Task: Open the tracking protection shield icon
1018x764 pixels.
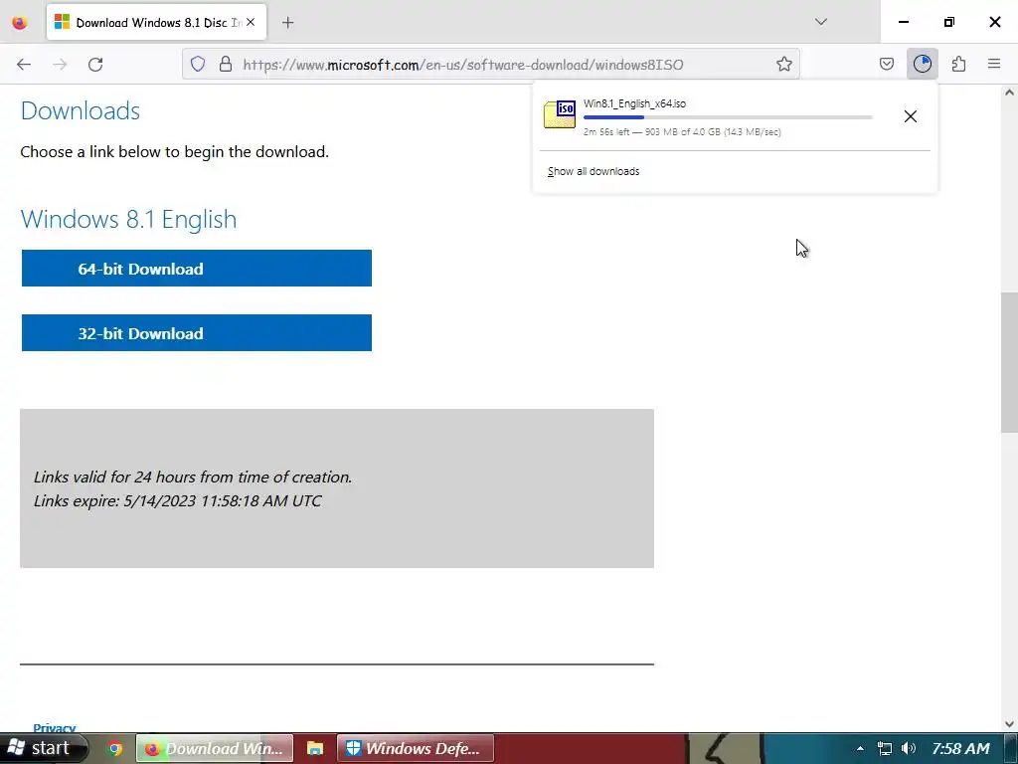Action: pyautogui.click(x=198, y=64)
